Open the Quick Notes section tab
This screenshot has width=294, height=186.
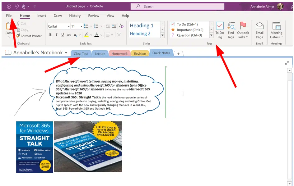tap(161, 53)
